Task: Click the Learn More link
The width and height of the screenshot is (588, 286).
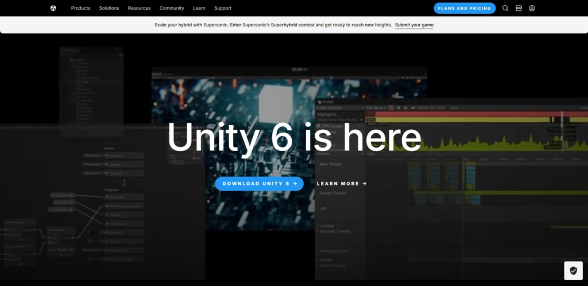Action: click(x=342, y=184)
